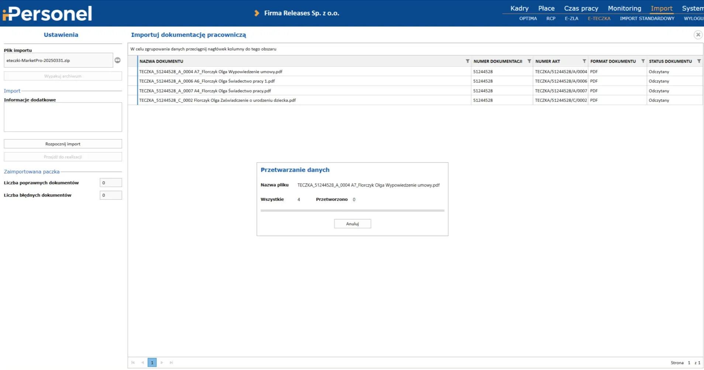Viewport: 704px width, 370px height.
Task: Switch to Import standardowy tab
Action: tap(647, 18)
